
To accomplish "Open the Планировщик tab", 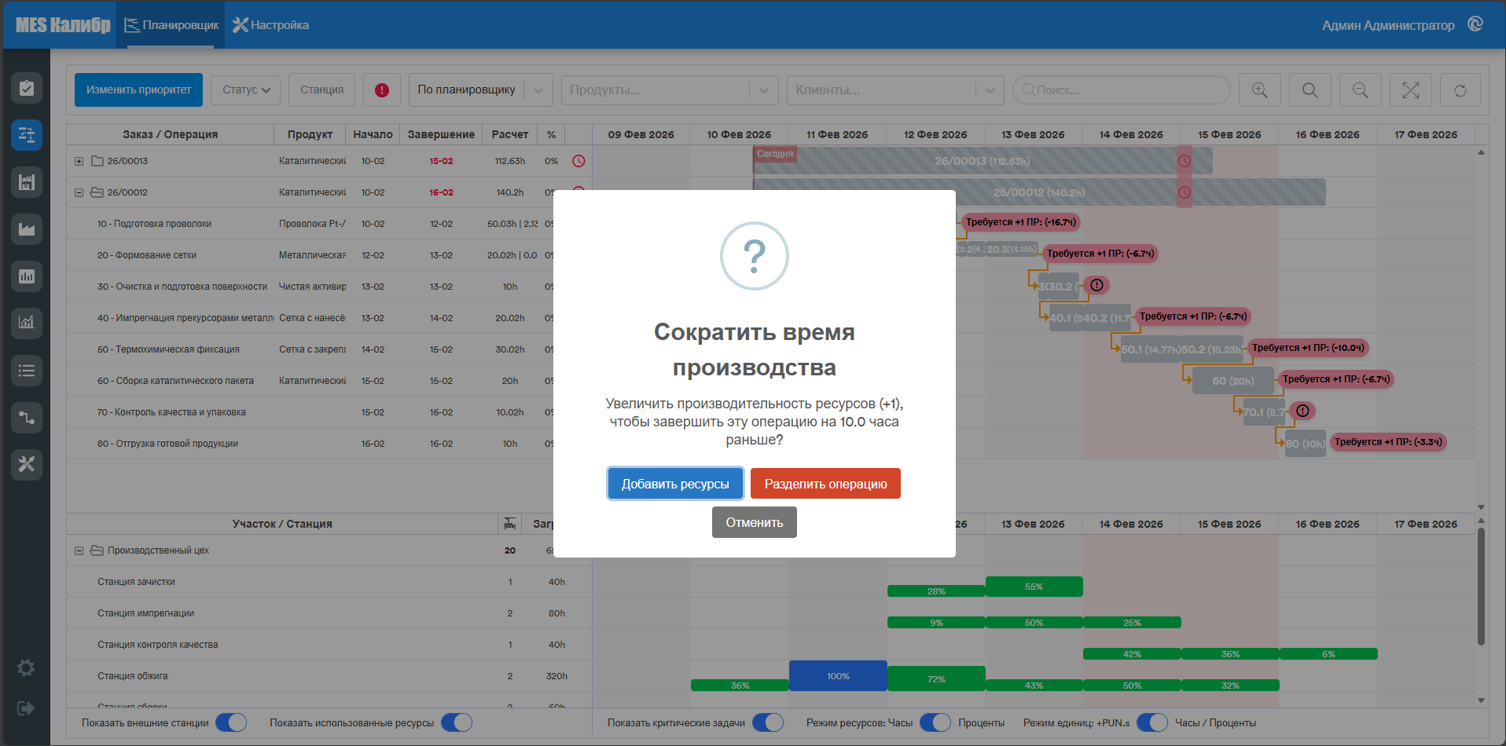I will pos(171,25).
